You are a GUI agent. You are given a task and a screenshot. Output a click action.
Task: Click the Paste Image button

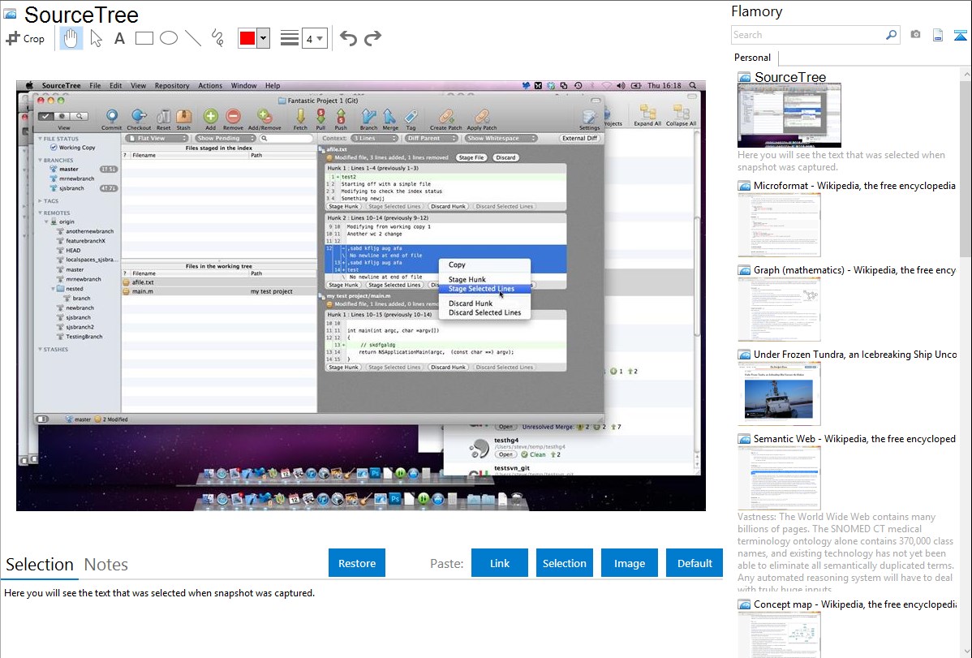click(x=629, y=563)
